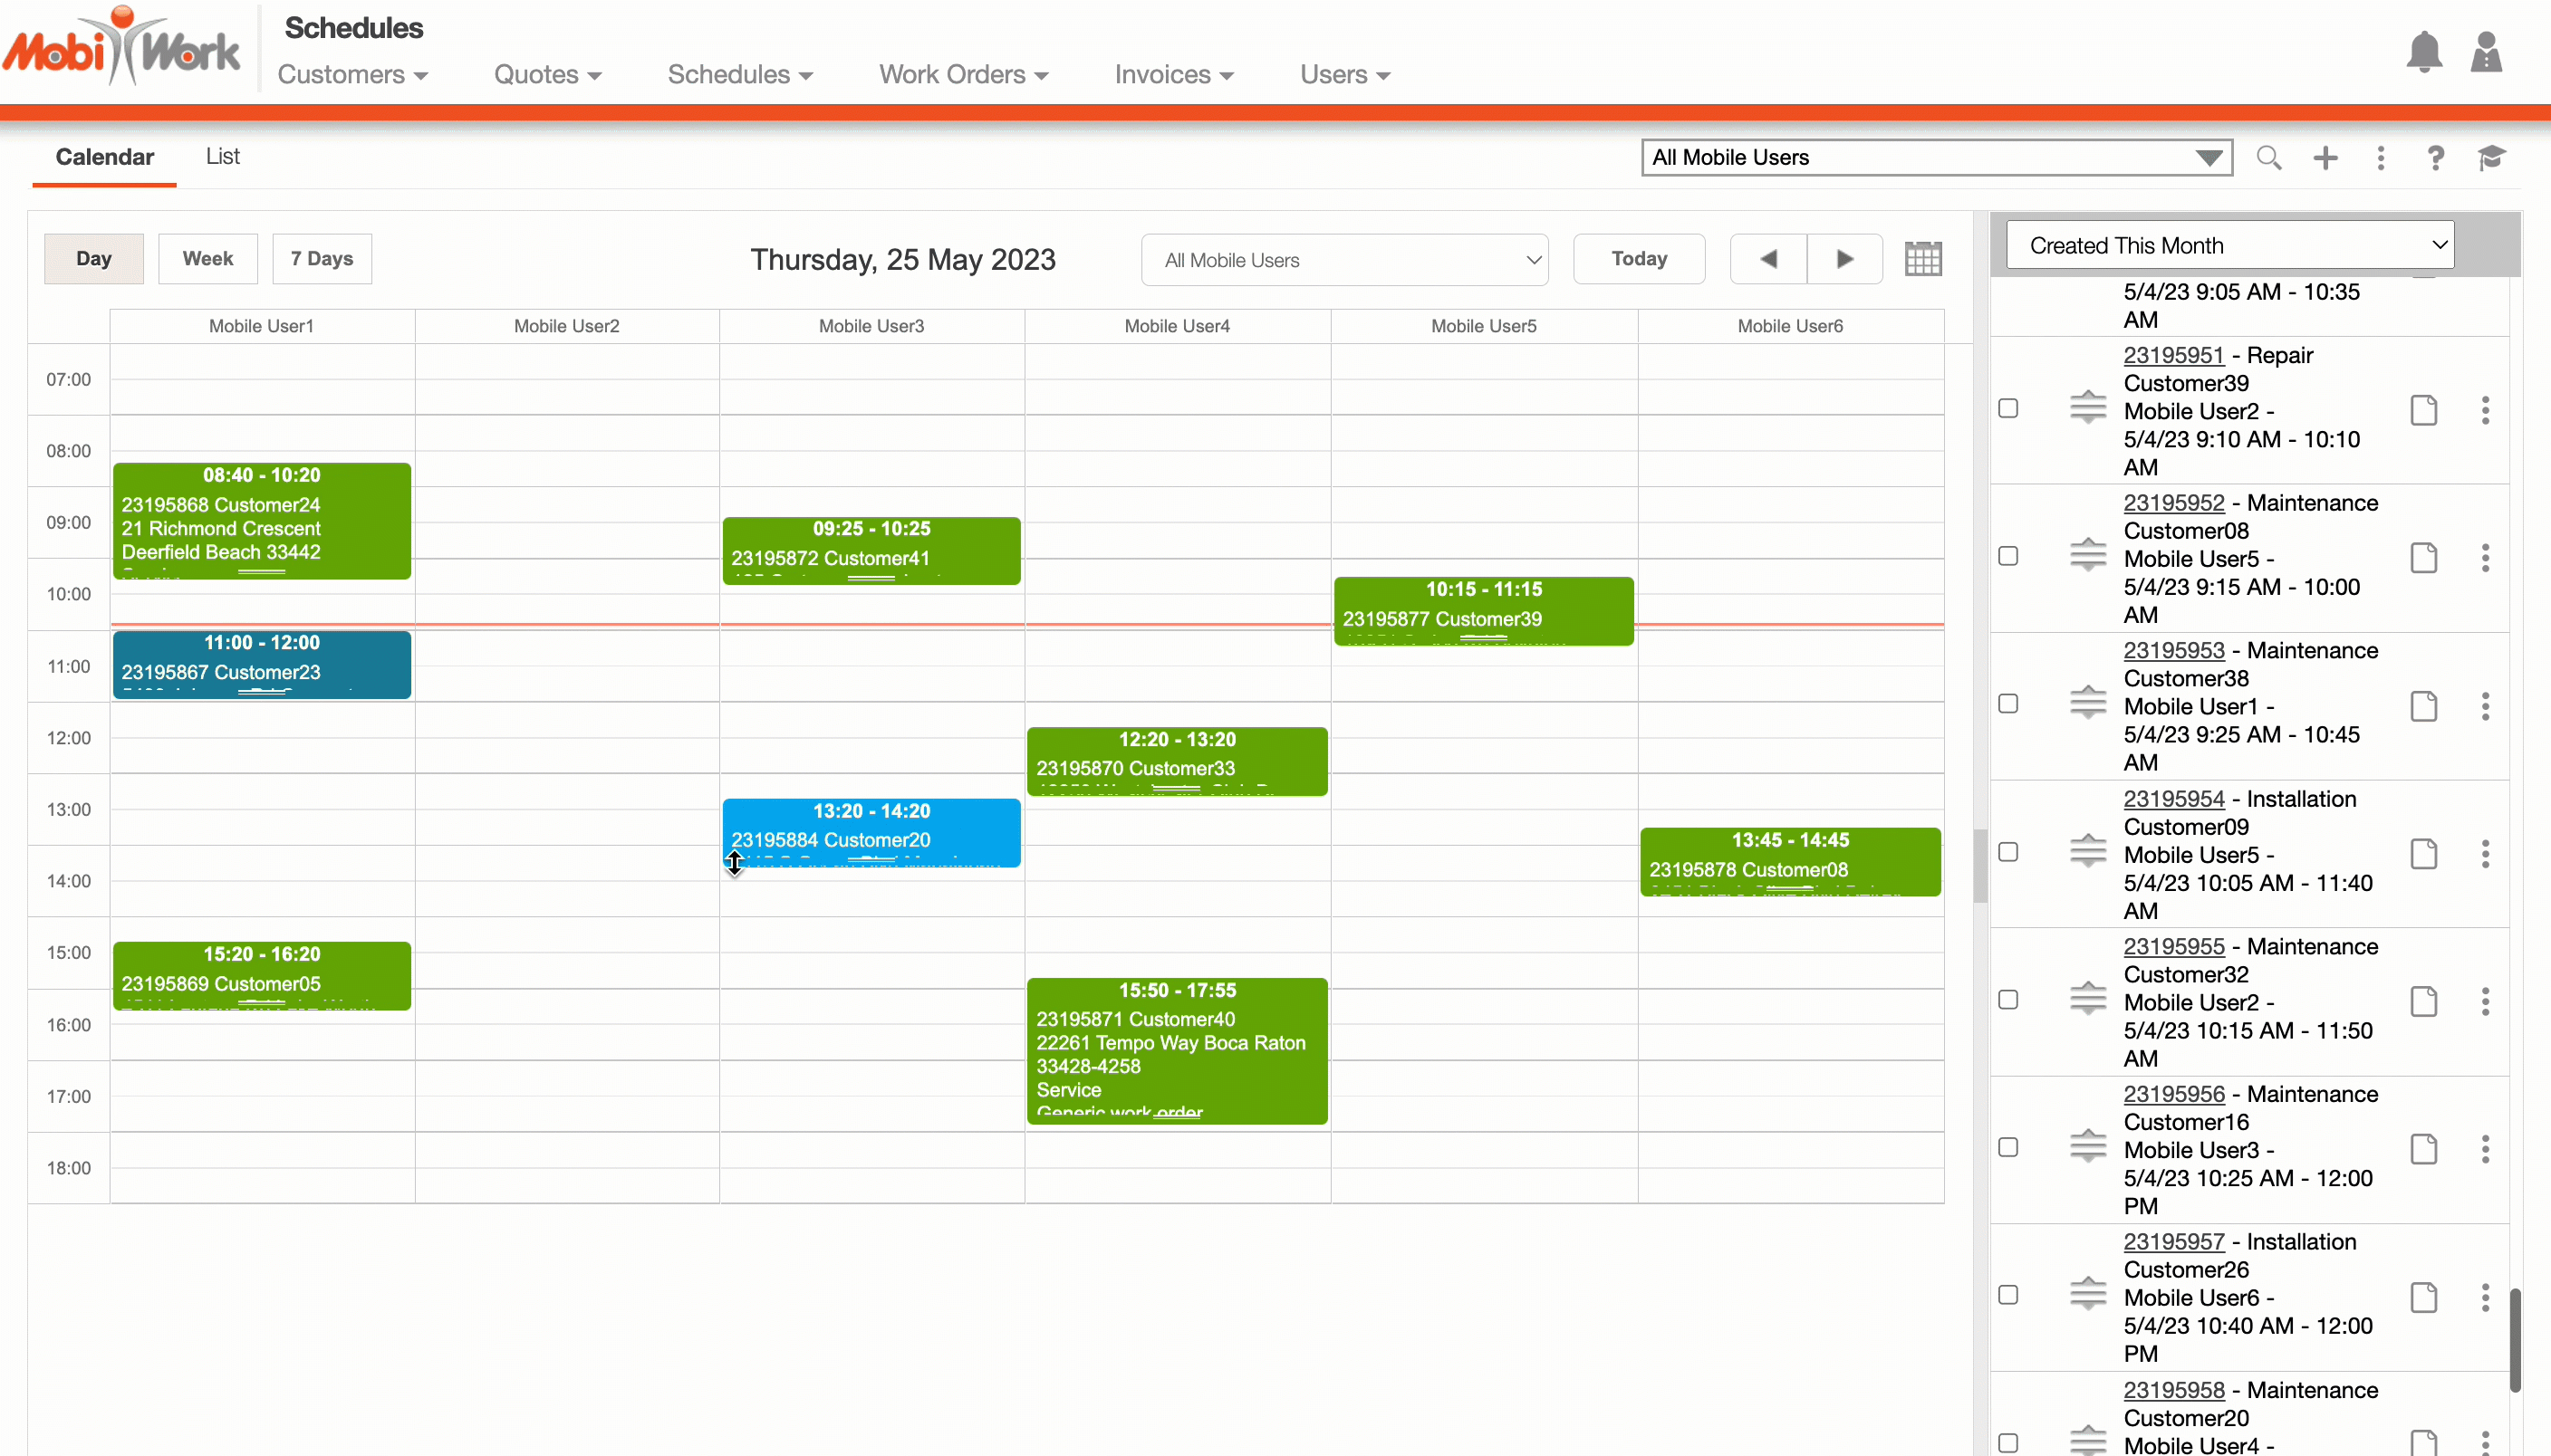The width and height of the screenshot is (2551, 1456).
Task: Switch to the List tab
Action: [x=222, y=157]
